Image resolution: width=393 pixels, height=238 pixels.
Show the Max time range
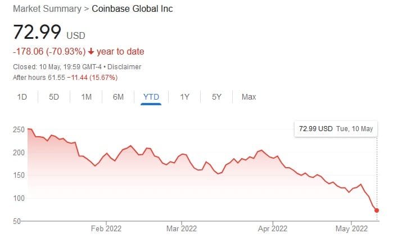click(249, 97)
